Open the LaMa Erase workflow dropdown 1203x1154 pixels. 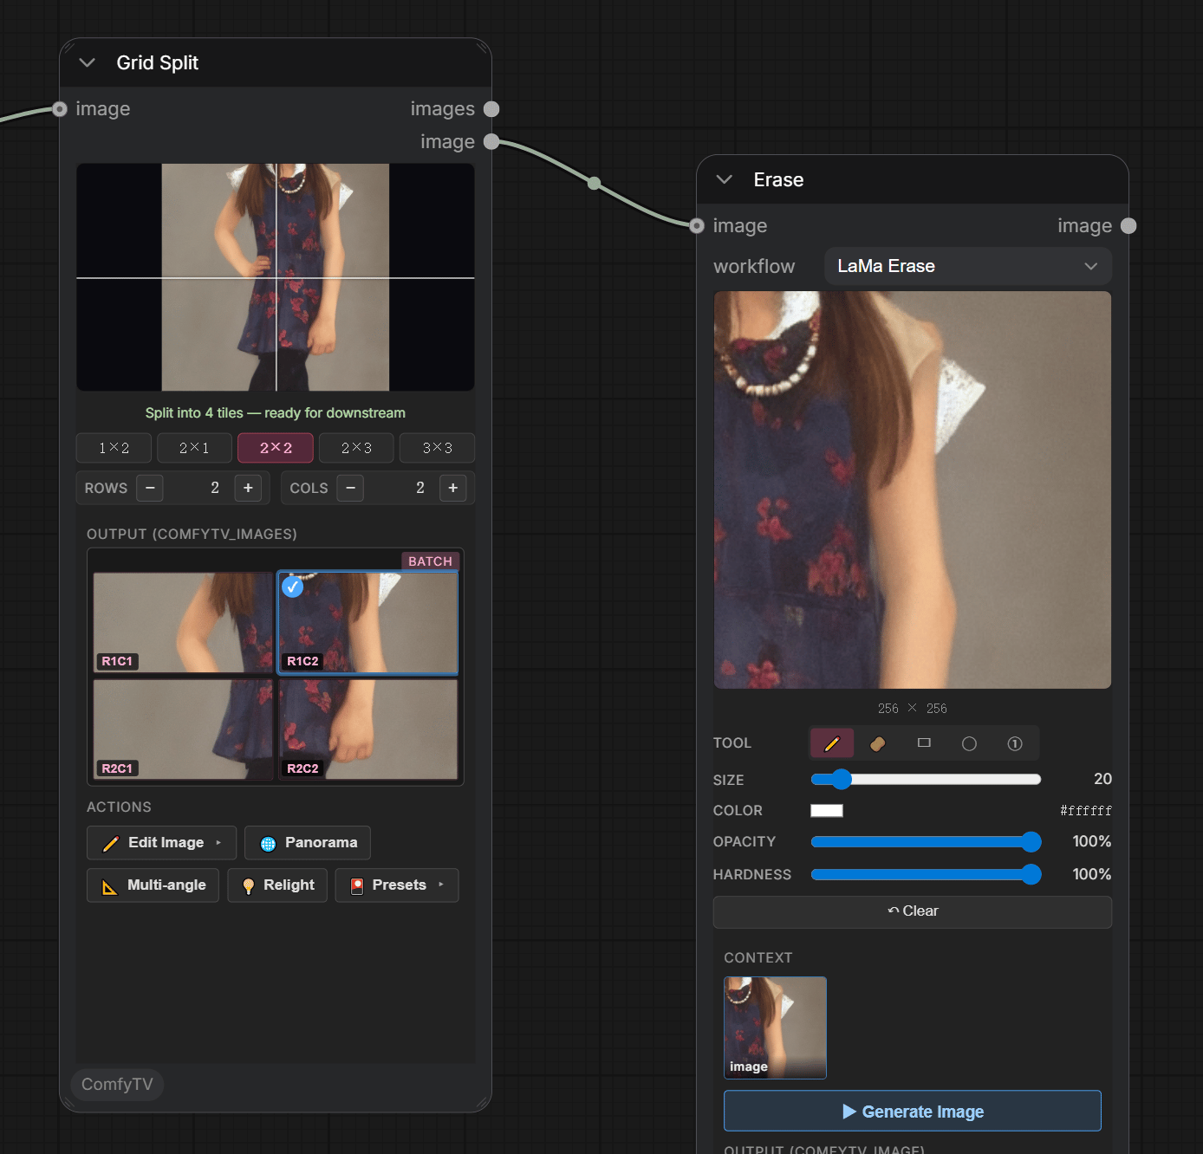pyautogui.click(x=967, y=266)
